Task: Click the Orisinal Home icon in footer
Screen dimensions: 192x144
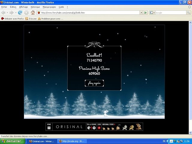Action: click(x=49, y=128)
